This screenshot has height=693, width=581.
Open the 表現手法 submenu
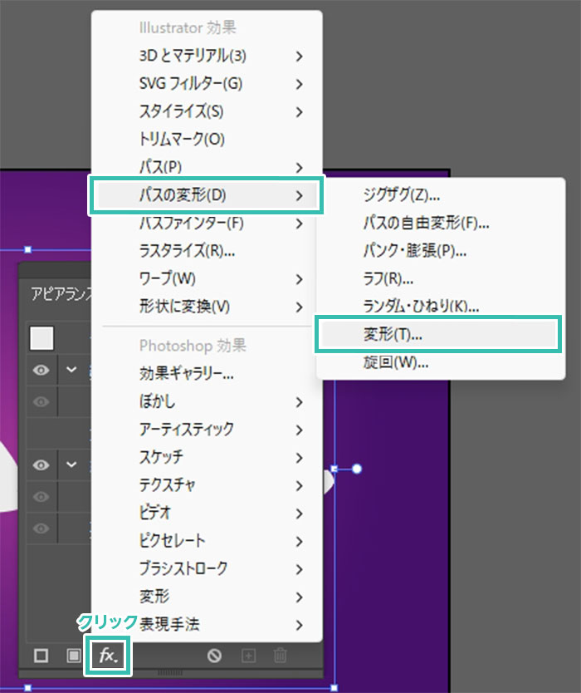(207, 625)
